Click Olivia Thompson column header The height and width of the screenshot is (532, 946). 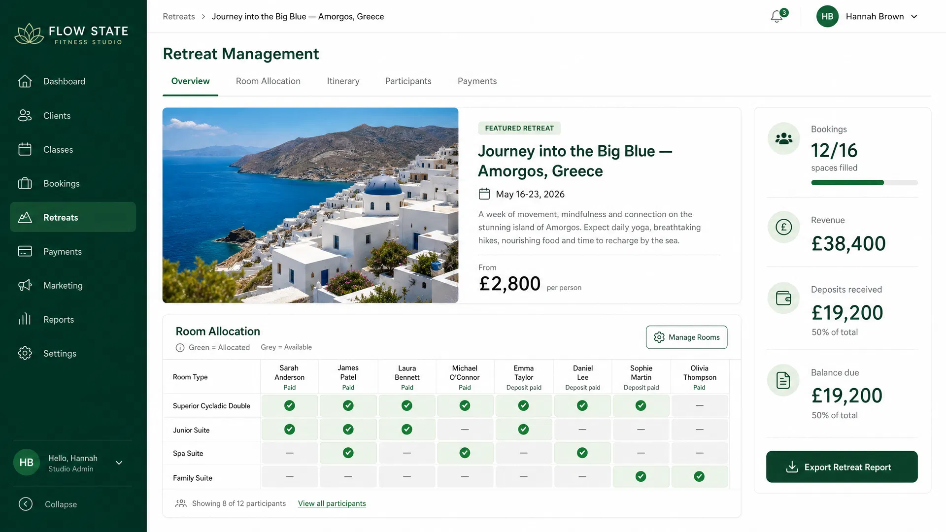point(699,377)
